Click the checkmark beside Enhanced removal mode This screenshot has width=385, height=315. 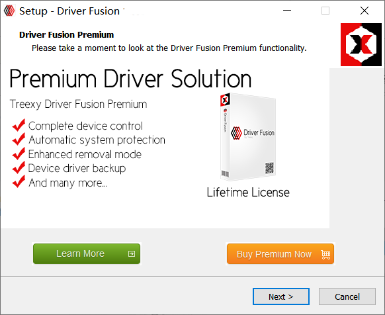click(x=19, y=154)
